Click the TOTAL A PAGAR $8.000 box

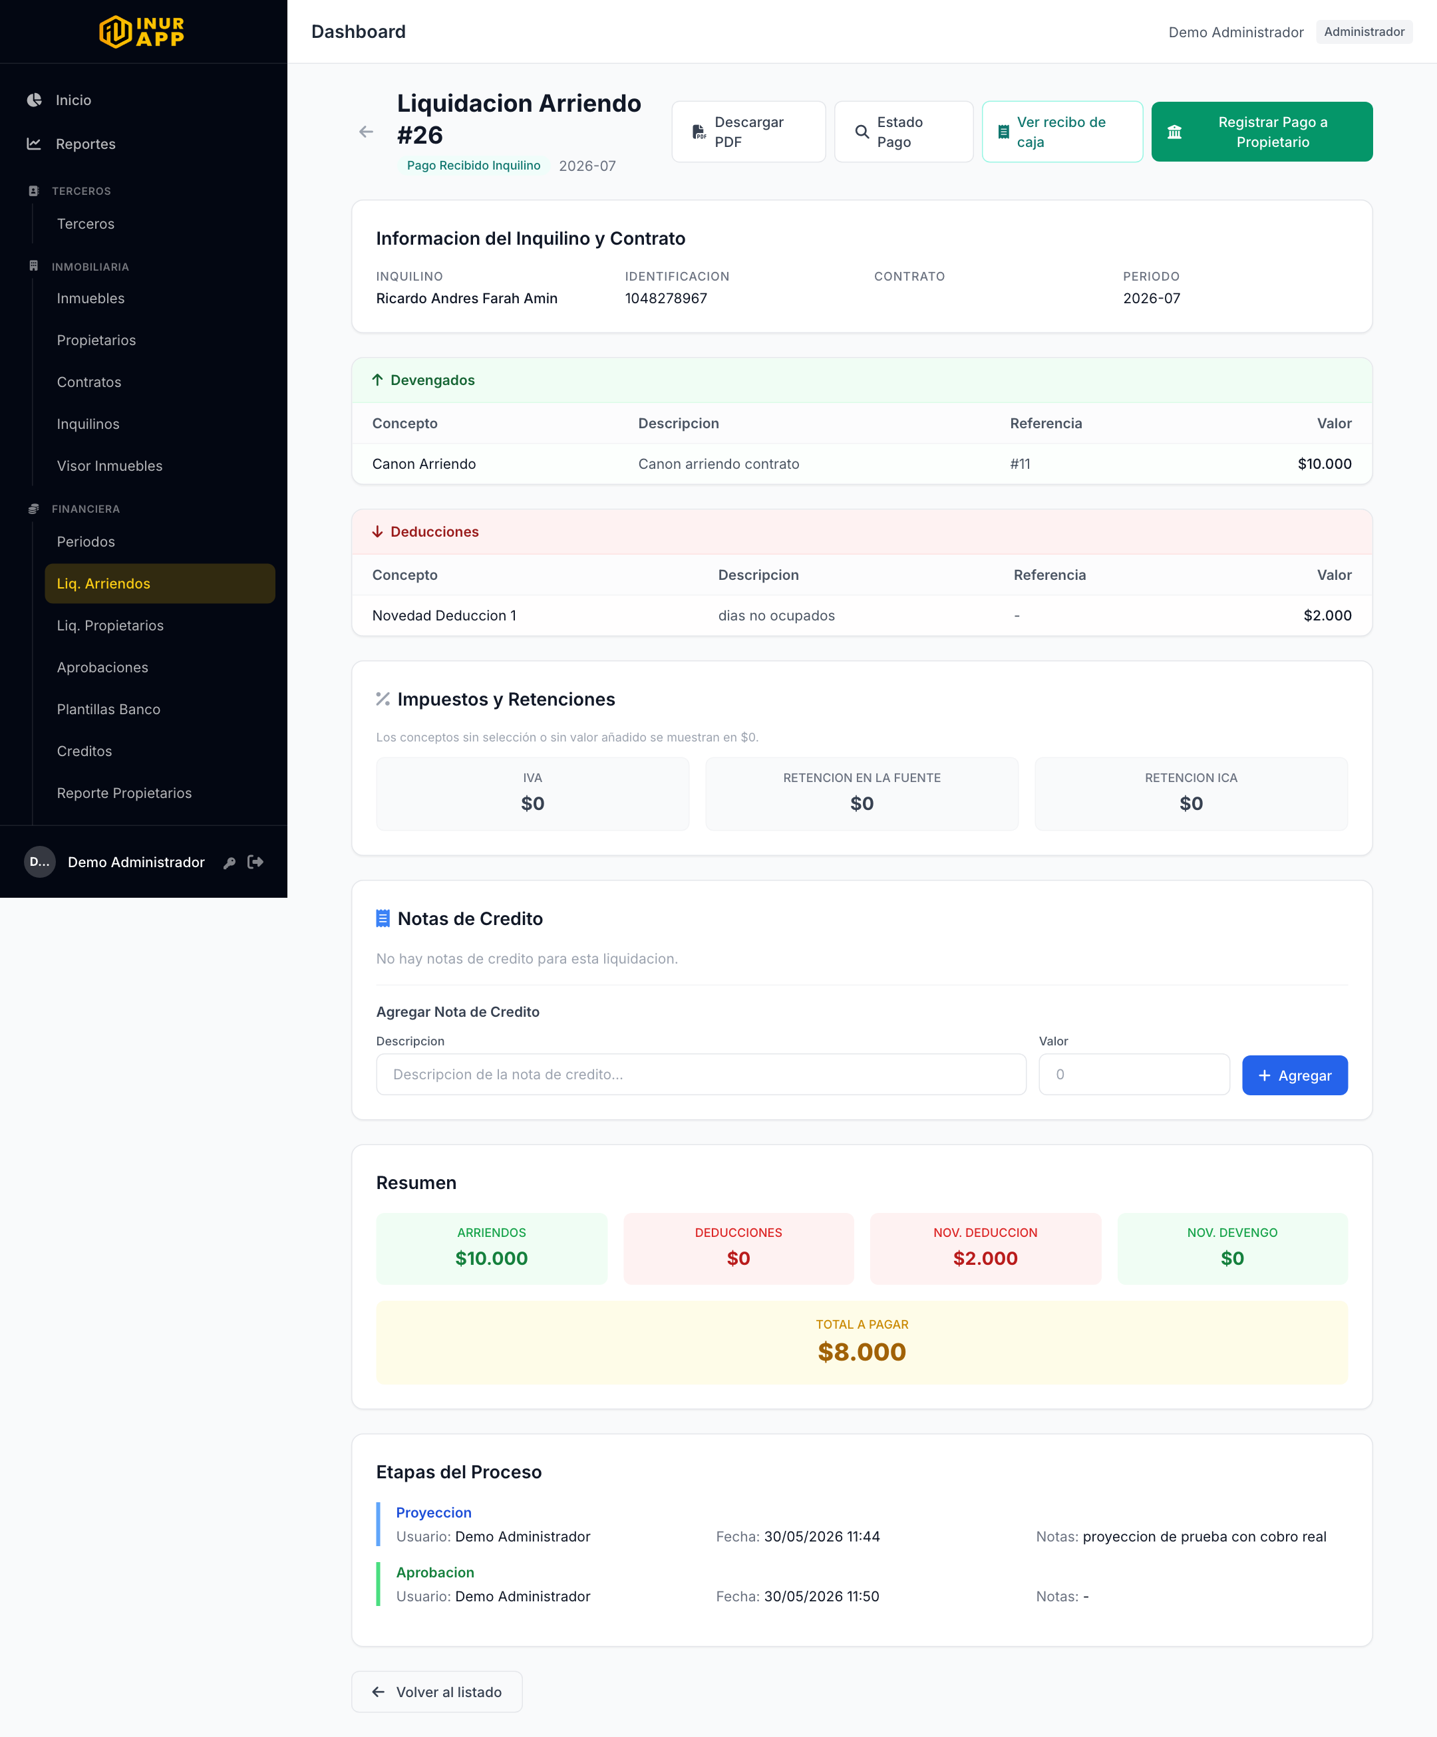click(862, 1343)
